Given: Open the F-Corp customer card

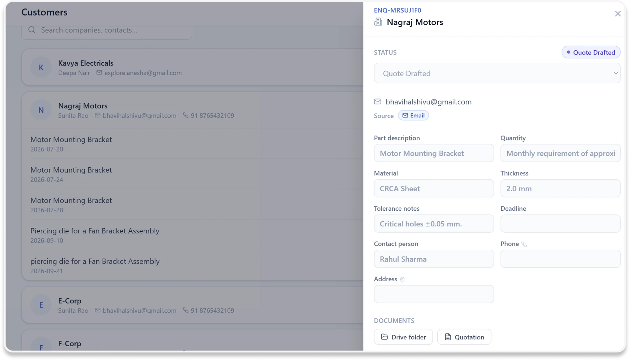Looking at the screenshot, I should click(x=193, y=340).
